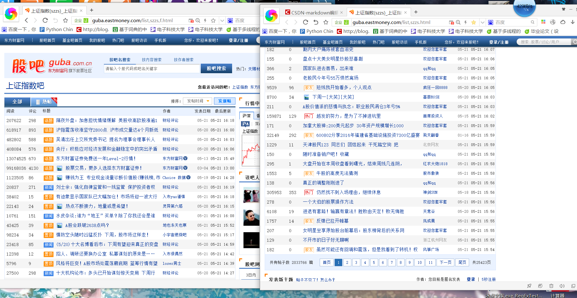Viewport: 577px width, 298px height.
Task: Open downloads arrow icon in right browser
Action: [x=572, y=22]
